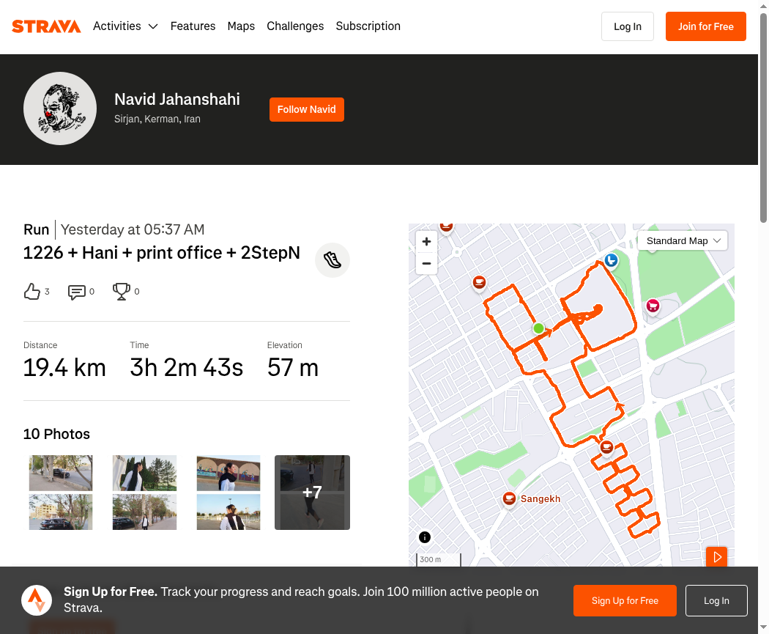
Task: Open the black car under trees photo
Action: point(60,512)
